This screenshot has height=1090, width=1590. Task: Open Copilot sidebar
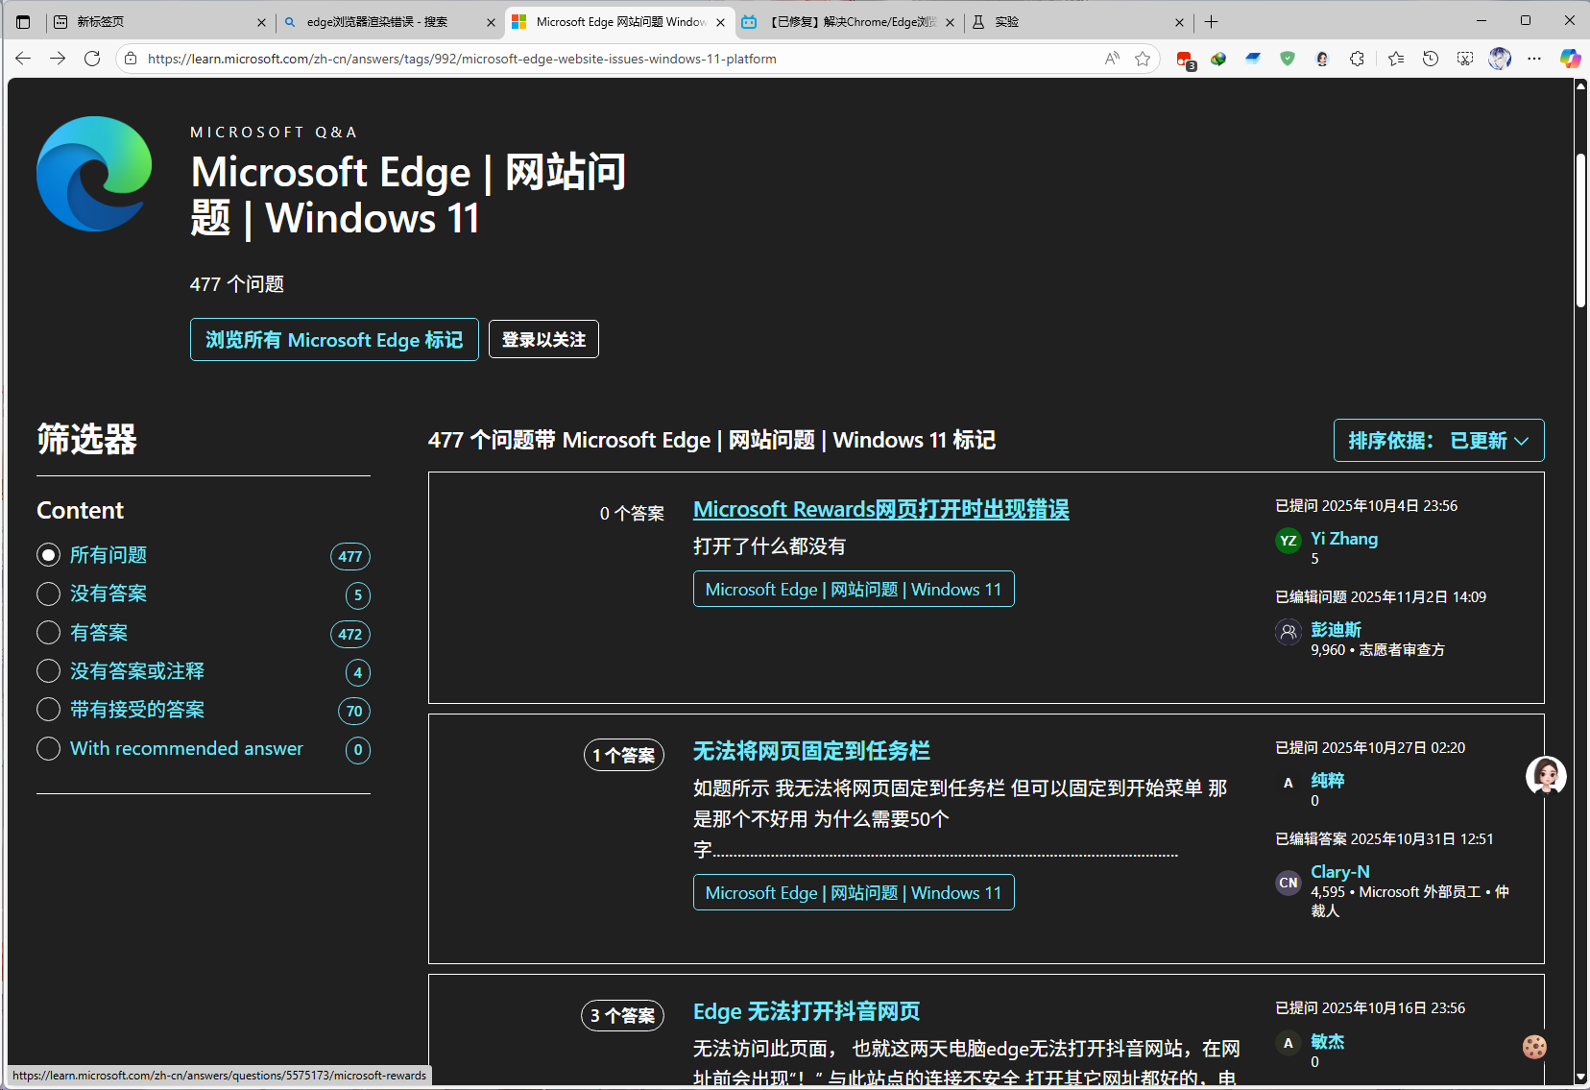pyautogui.click(x=1570, y=59)
